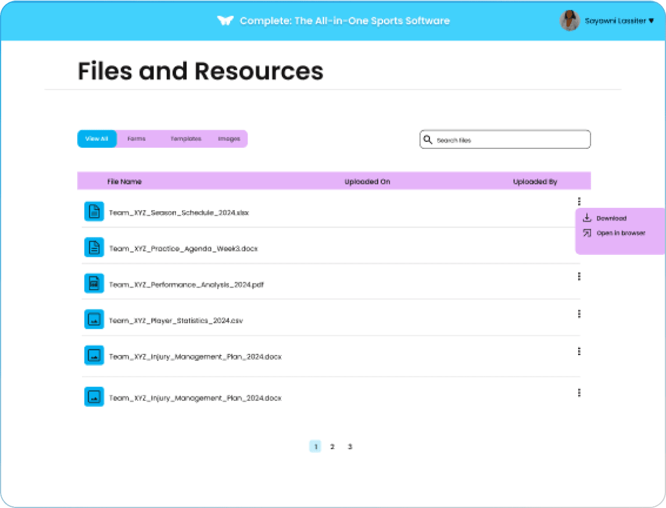The width and height of the screenshot is (666, 508).
Task: Click the download arrow icon in popup menu
Action: coord(587,218)
